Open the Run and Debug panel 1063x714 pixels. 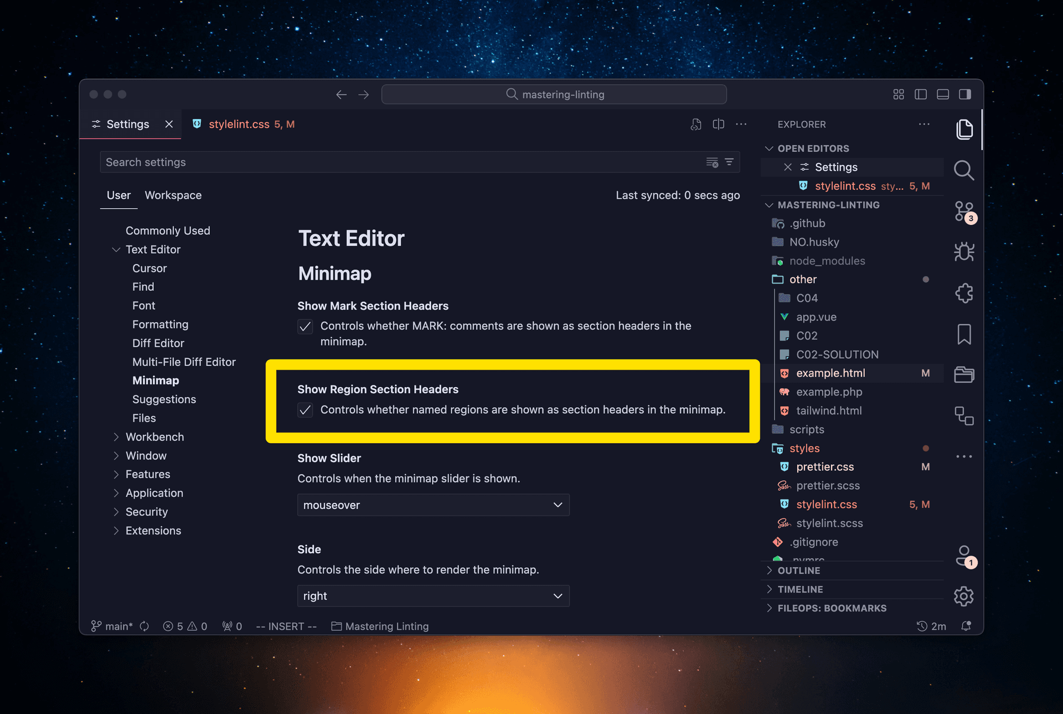[964, 251]
